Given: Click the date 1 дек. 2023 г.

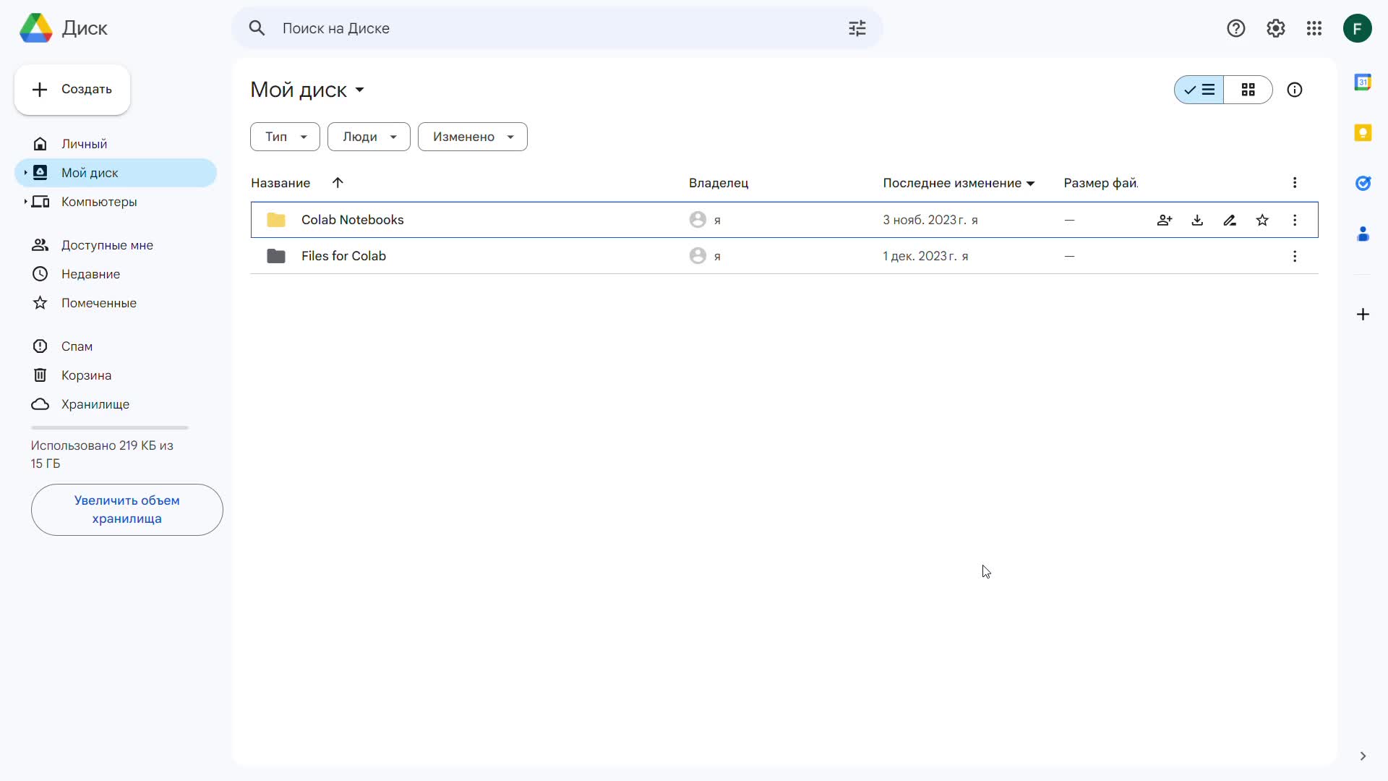Looking at the screenshot, I should 920,256.
